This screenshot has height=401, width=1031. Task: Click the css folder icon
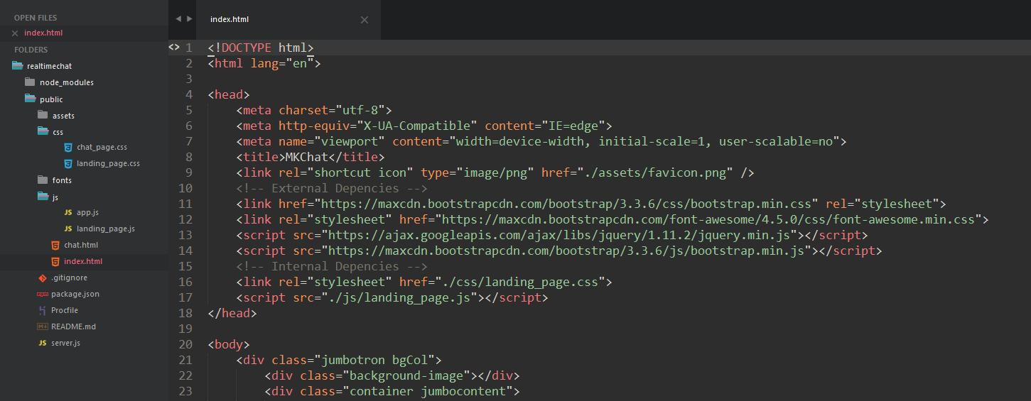(x=43, y=131)
